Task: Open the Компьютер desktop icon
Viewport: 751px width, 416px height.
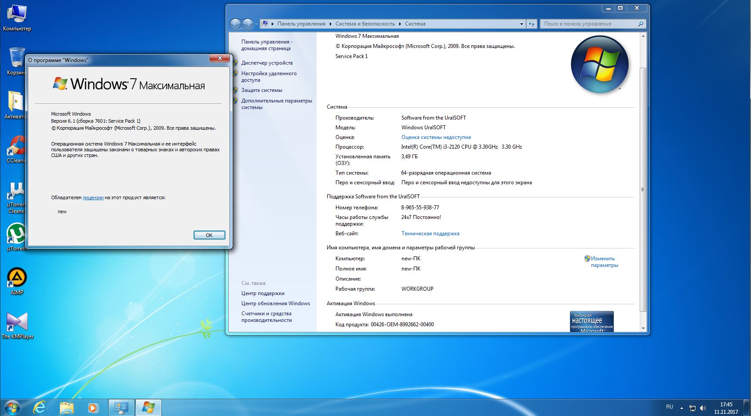Action: tap(17, 18)
